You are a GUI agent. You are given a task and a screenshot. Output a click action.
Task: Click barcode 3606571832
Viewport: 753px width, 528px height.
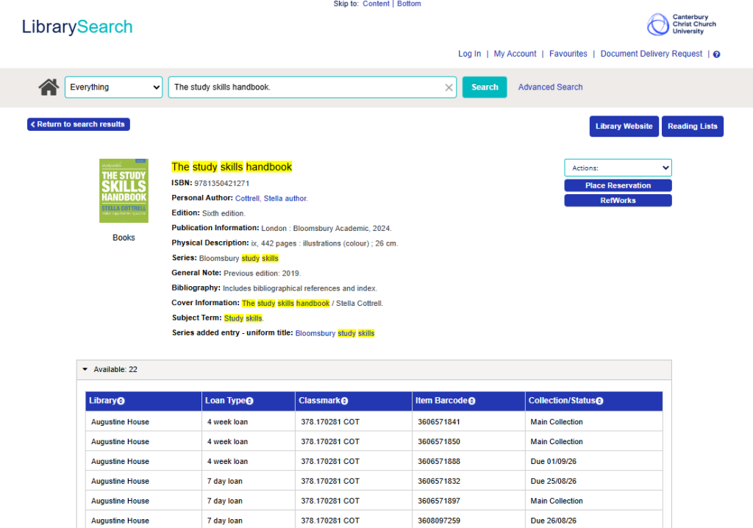tap(439, 481)
